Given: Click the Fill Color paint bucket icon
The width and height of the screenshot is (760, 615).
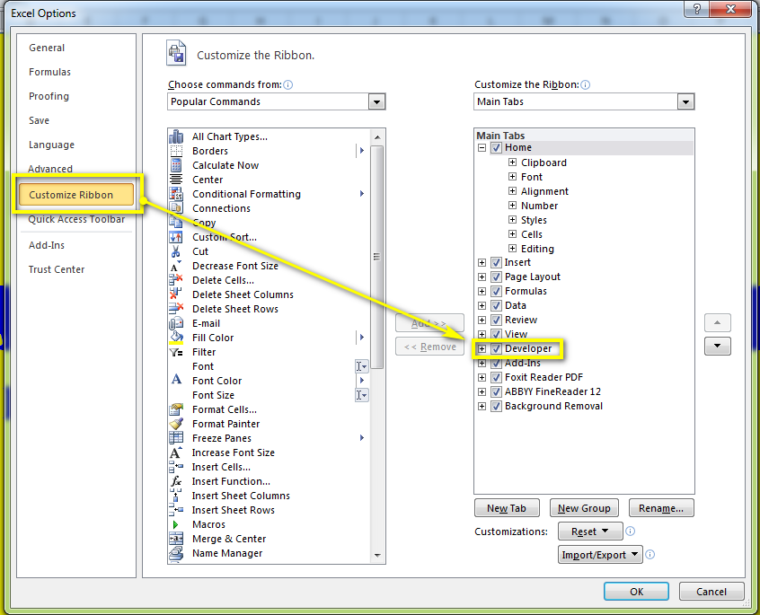Looking at the screenshot, I should 176,338.
